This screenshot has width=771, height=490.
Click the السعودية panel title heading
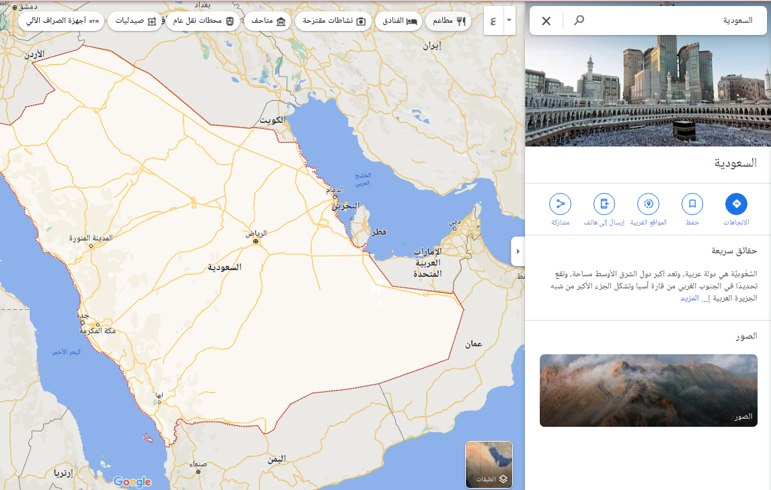(735, 163)
